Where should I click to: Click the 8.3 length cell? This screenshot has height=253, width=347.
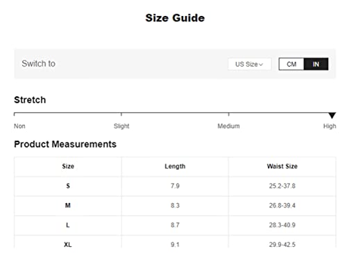[175, 205]
